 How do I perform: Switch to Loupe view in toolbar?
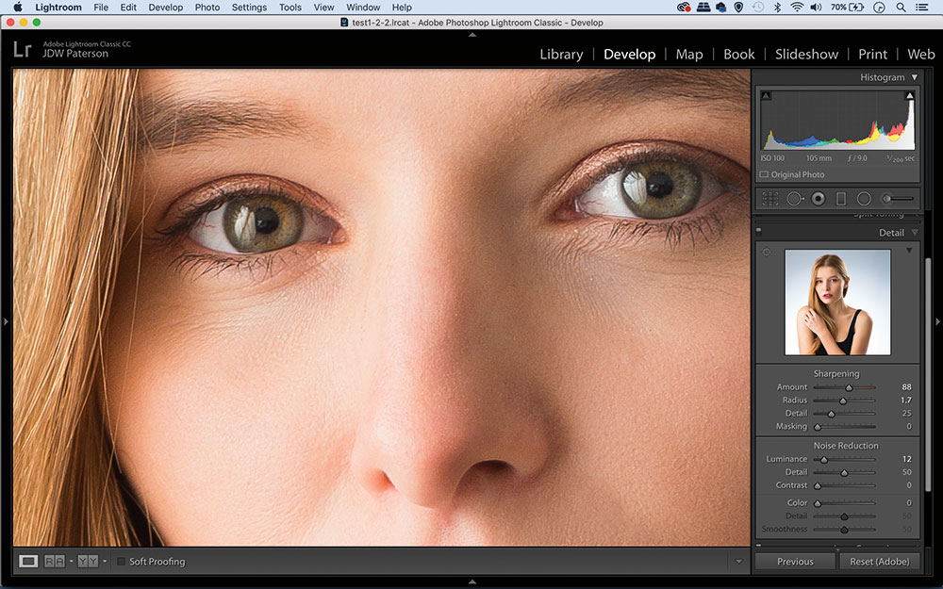[x=28, y=562]
